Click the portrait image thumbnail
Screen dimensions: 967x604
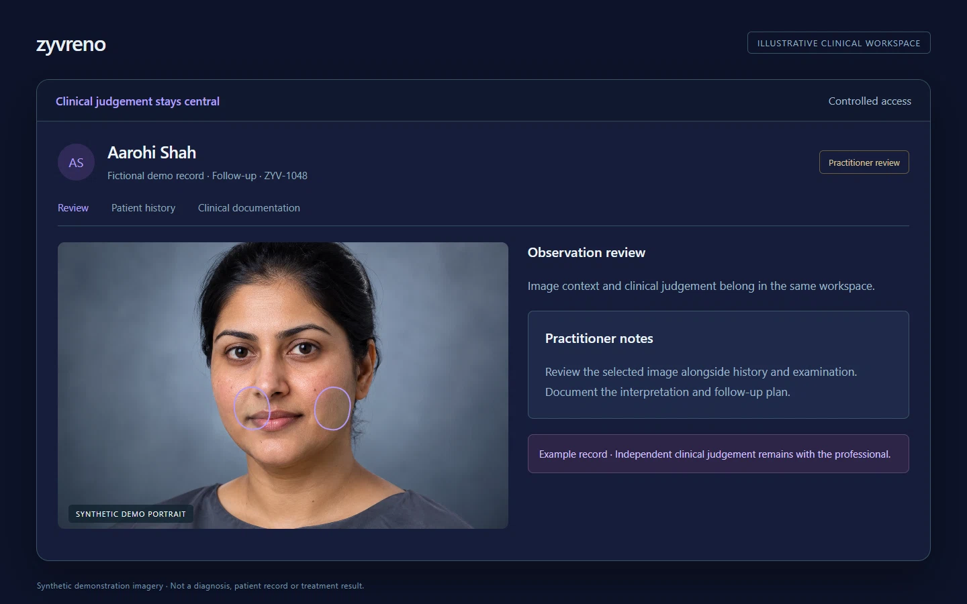click(x=283, y=385)
